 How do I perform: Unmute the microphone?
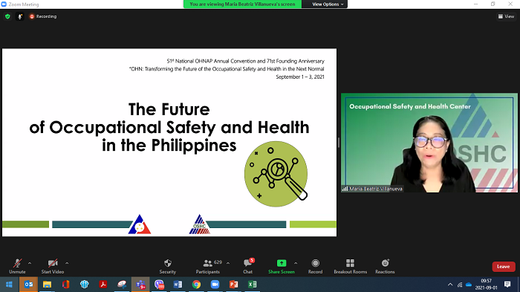point(17,266)
